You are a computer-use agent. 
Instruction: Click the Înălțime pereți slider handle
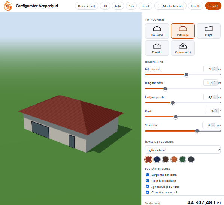173,103
